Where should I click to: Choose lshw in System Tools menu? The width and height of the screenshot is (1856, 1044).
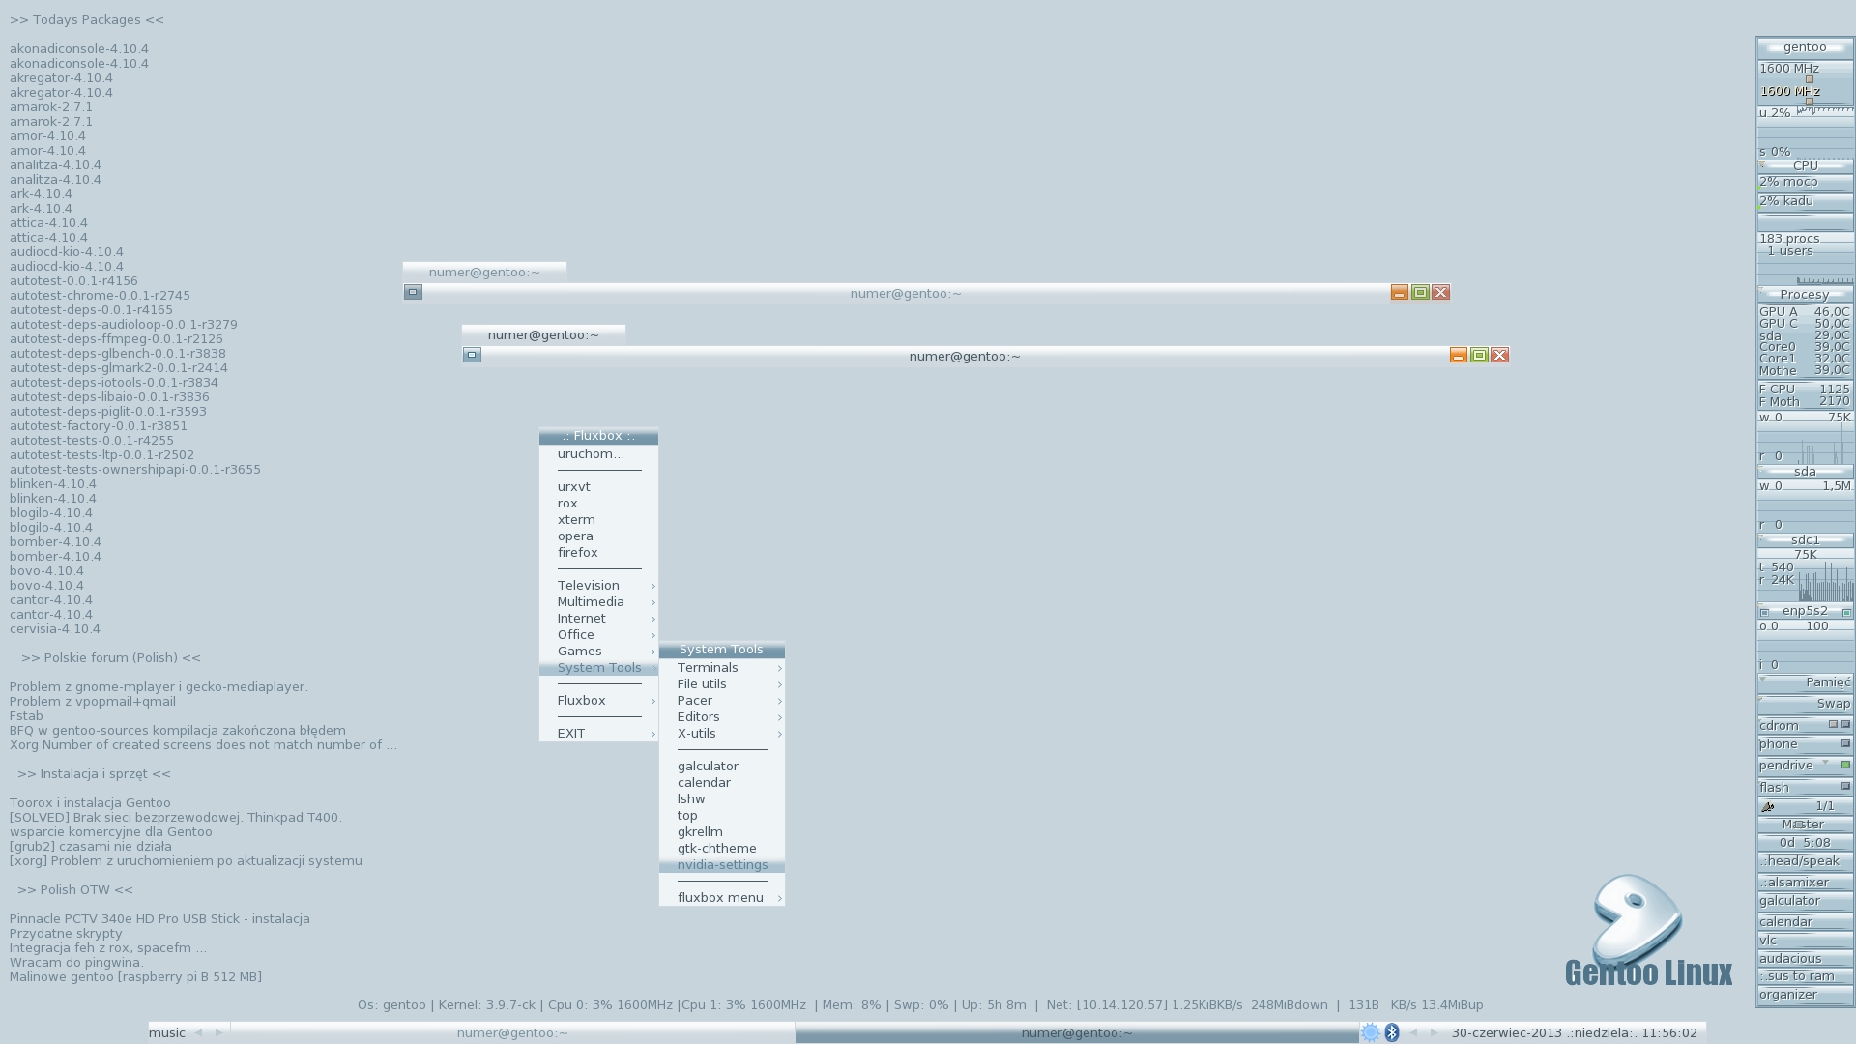[x=722, y=798]
